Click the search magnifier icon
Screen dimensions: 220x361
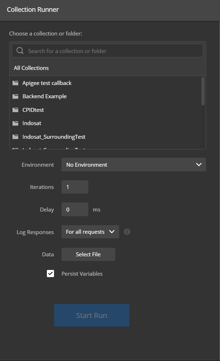coord(20,51)
